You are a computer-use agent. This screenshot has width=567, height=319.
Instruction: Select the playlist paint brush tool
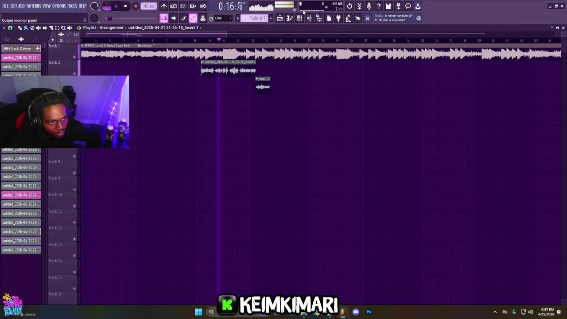[26, 27]
